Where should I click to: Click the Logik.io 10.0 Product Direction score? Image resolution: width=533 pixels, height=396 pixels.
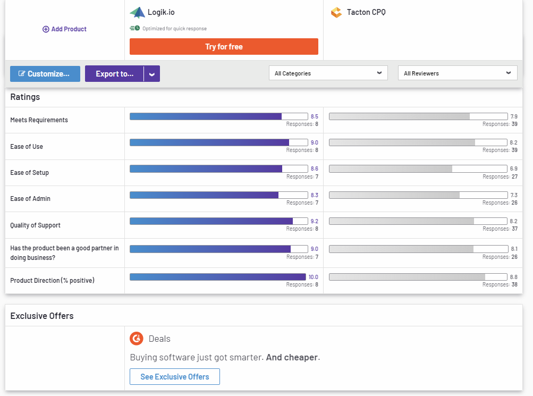click(x=314, y=277)
